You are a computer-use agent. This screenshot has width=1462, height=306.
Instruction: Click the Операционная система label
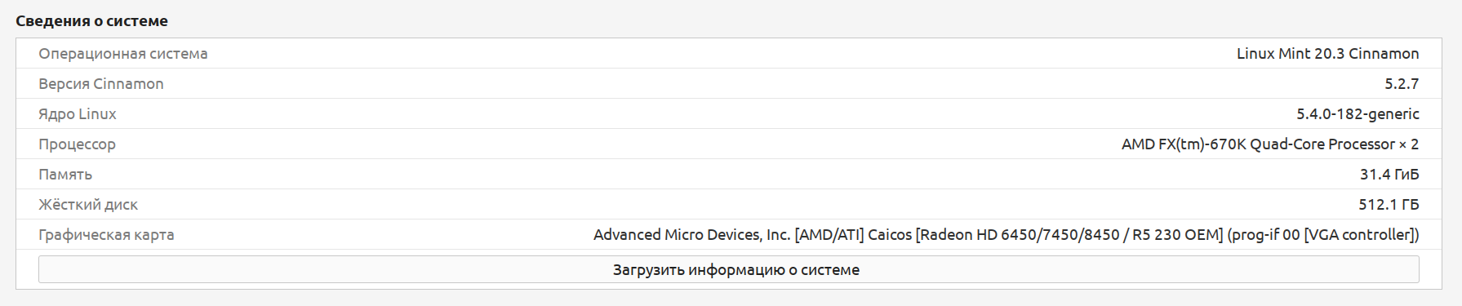click(x=123, y=54)
